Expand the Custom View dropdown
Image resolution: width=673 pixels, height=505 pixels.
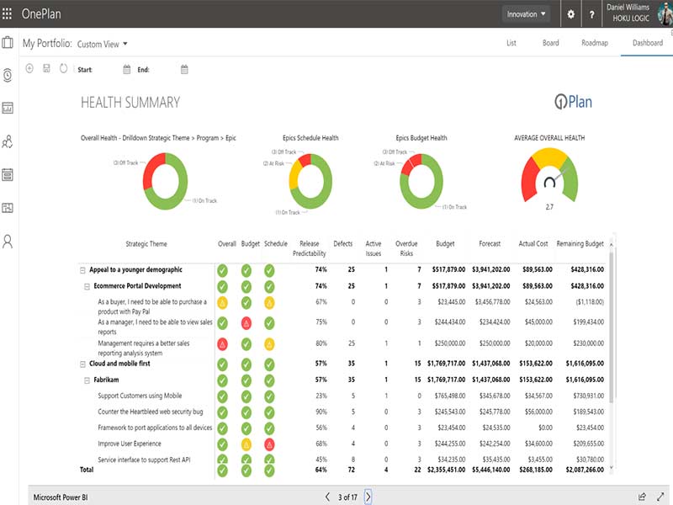coord(103,44)
